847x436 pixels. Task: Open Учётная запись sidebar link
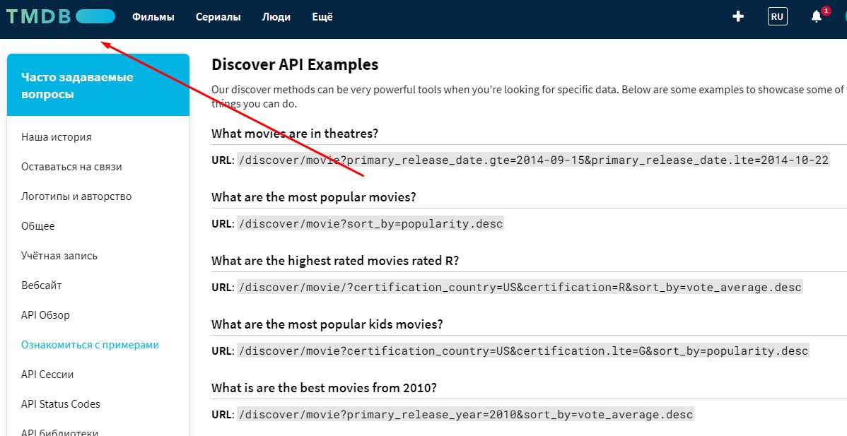click(x=59, y=256)
